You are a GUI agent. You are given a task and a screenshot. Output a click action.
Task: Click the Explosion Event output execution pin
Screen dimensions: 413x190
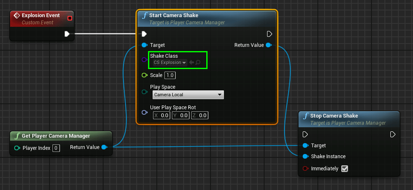pyautogui.click(x=67, y=34)
